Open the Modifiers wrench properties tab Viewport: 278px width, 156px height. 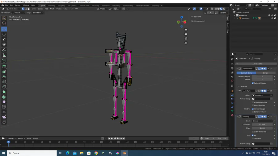point(232,95)
